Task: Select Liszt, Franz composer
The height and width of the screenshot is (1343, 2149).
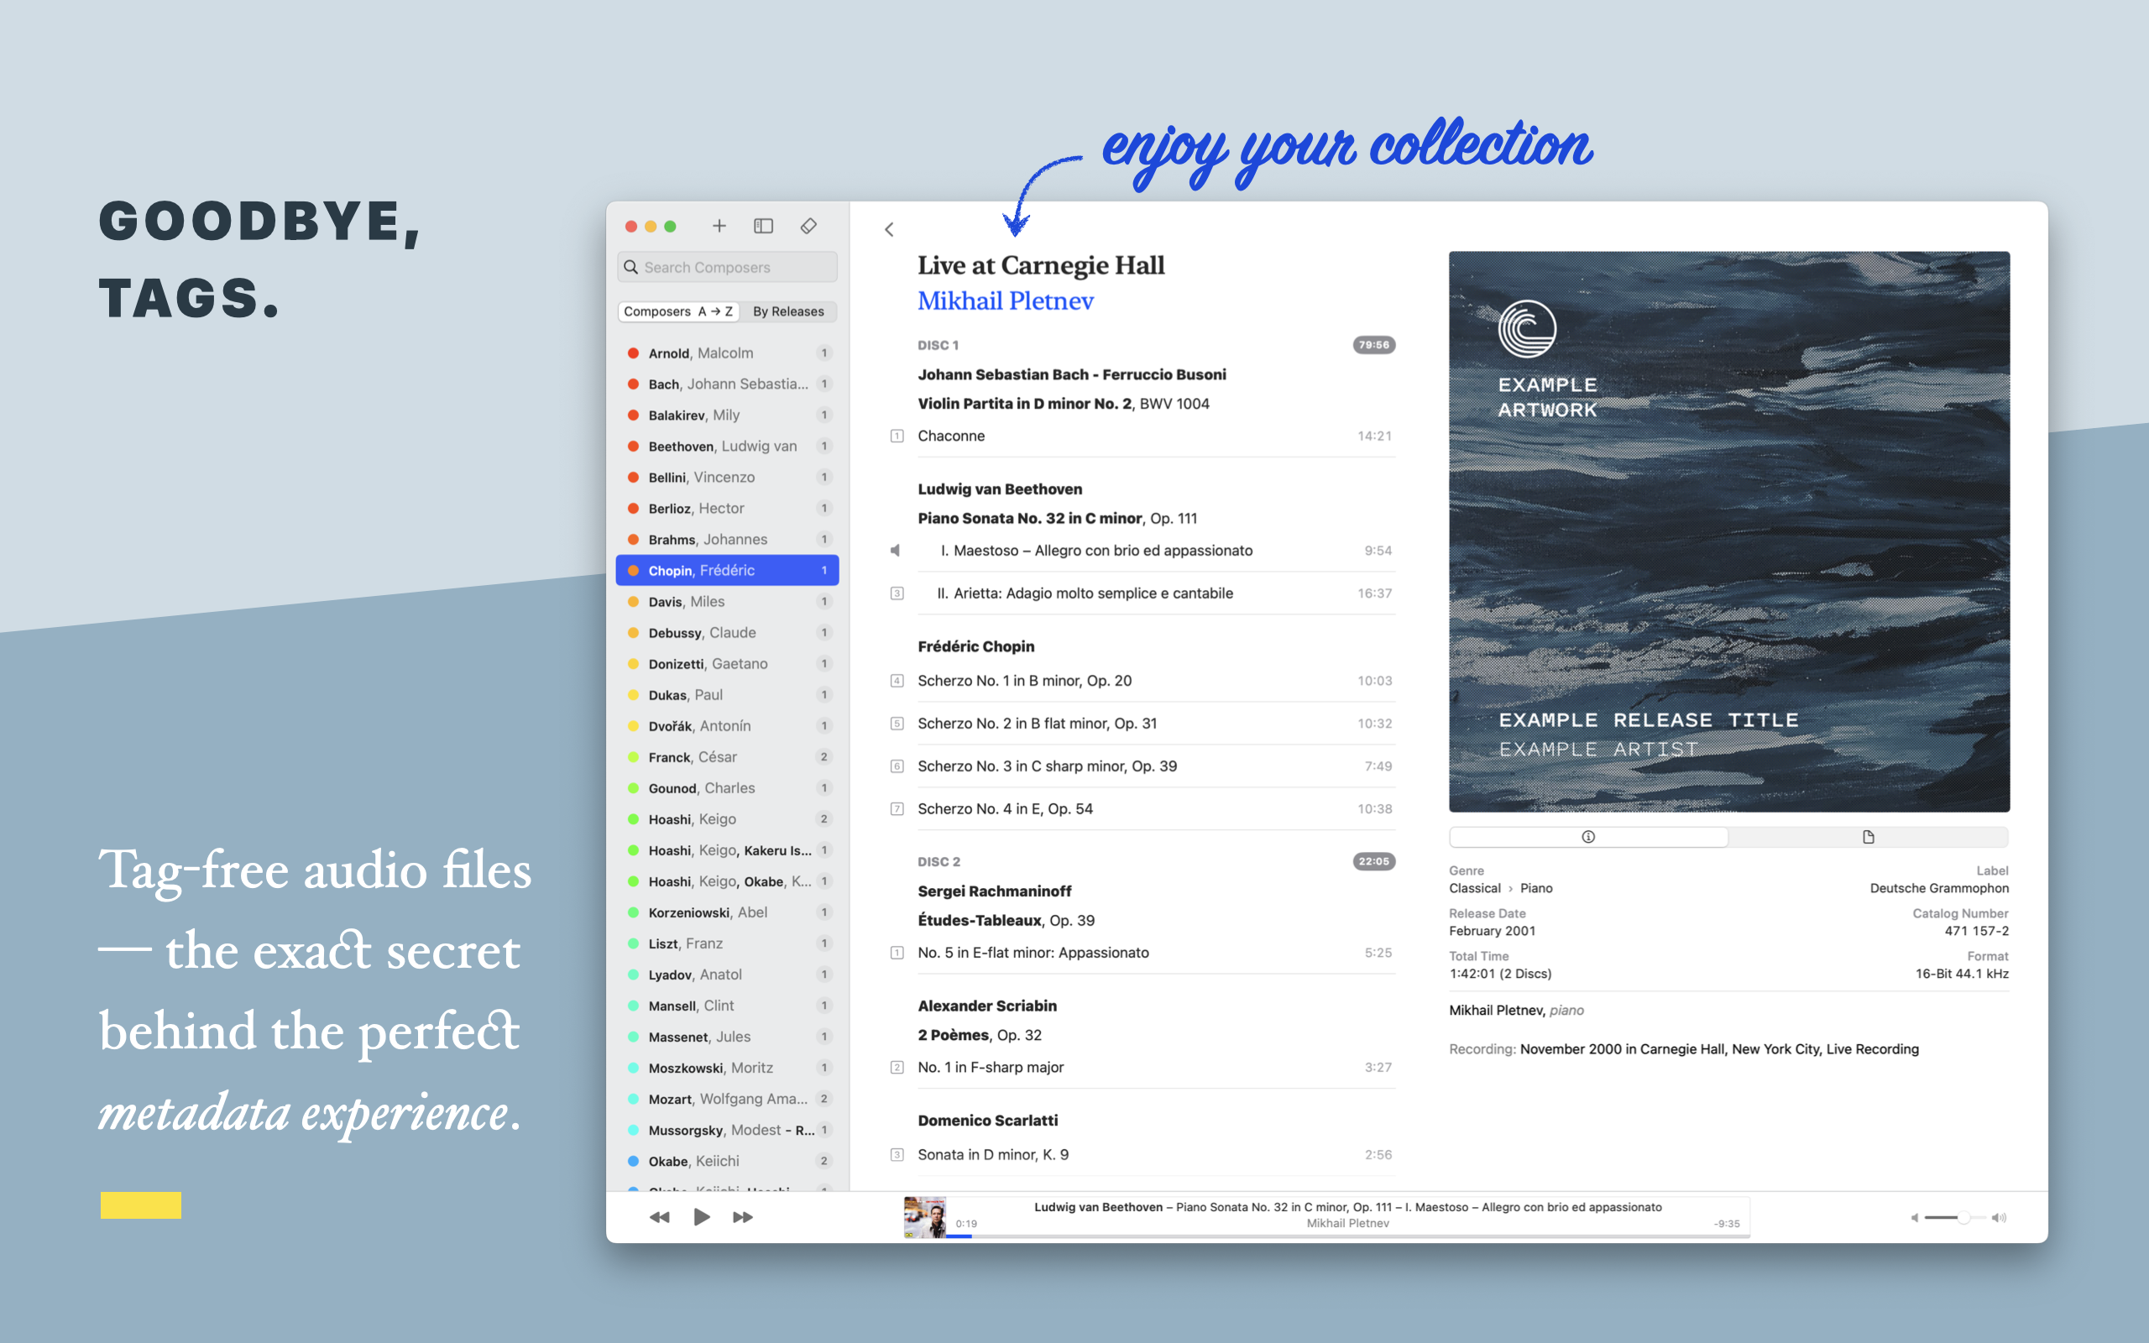Action: coord(727,944)
